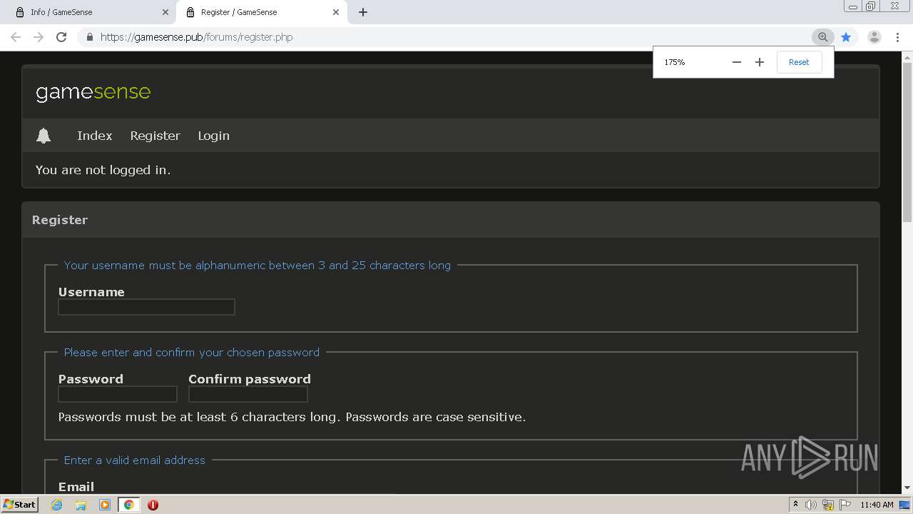Switch to Info / GameSense tab
The height and width of the screenshot is (514, 913).
click(x=88, y=12)
